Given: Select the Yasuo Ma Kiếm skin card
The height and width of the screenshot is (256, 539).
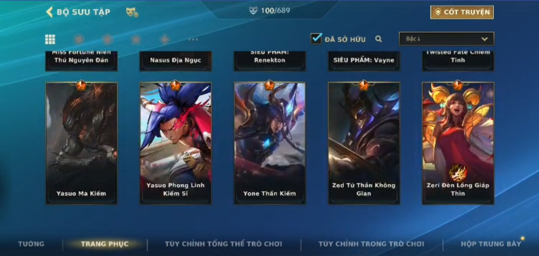Looking at the screenshot, I should pos(81,143).
